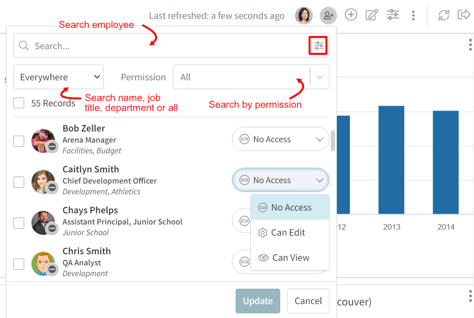Check the box for Chris Smith
474x318 pixels.
(x=19, y=264)
